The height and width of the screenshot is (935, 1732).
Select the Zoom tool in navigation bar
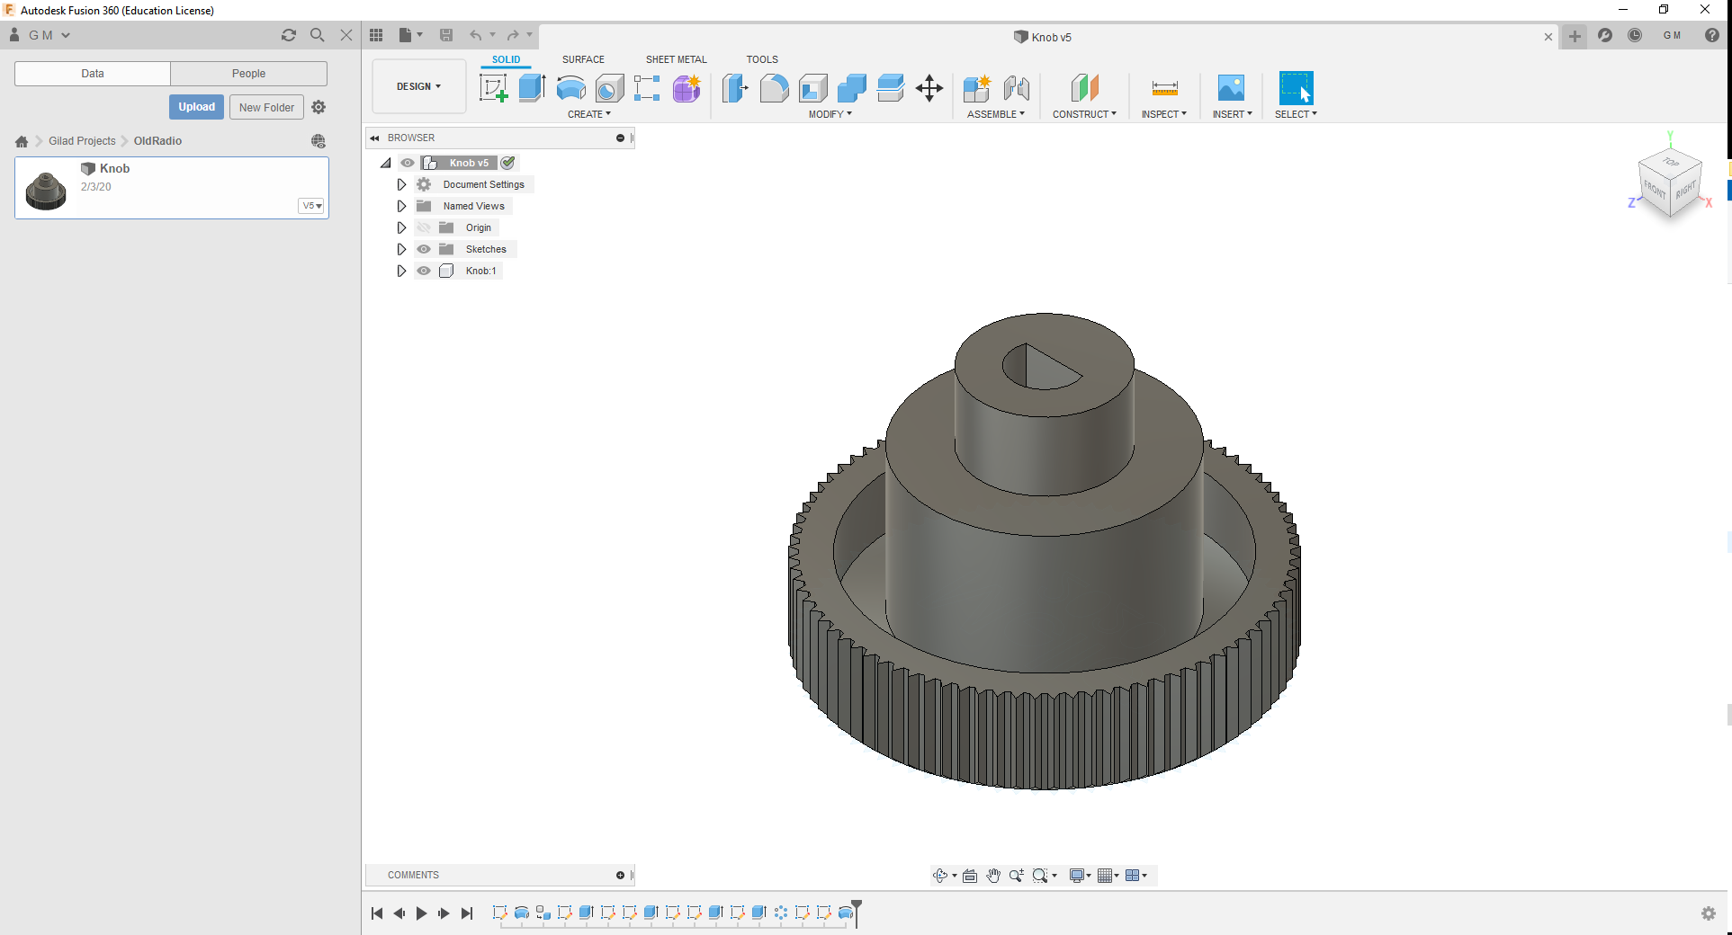1017,876
